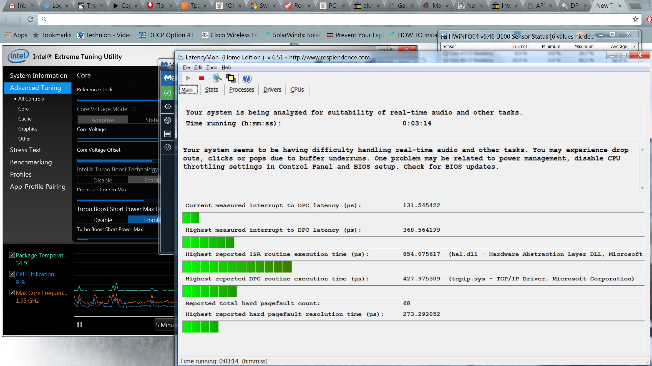Click Core Voltage Mode info icon
Image resolution: width=652 pixels, height=366 pixels.
coord(134,109)
